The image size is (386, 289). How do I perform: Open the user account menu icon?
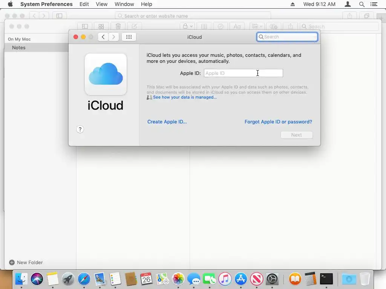(347, 4)
